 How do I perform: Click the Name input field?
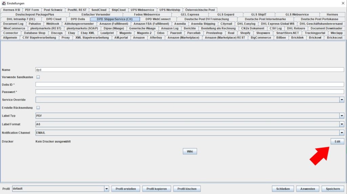point(190,70)
